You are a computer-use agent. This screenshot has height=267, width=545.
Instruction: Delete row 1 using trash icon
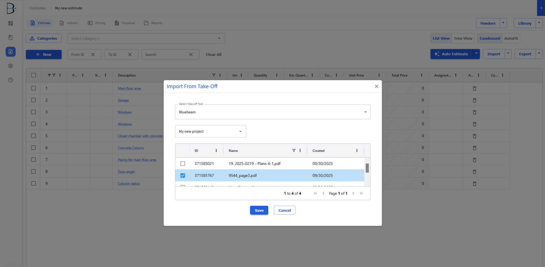[474, 88]
